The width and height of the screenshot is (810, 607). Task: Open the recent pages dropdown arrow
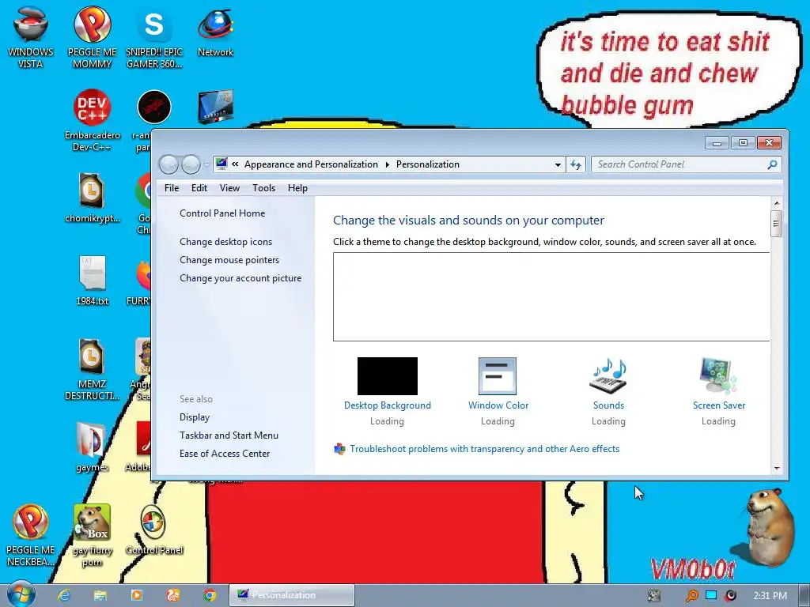[x=206, y=165]
